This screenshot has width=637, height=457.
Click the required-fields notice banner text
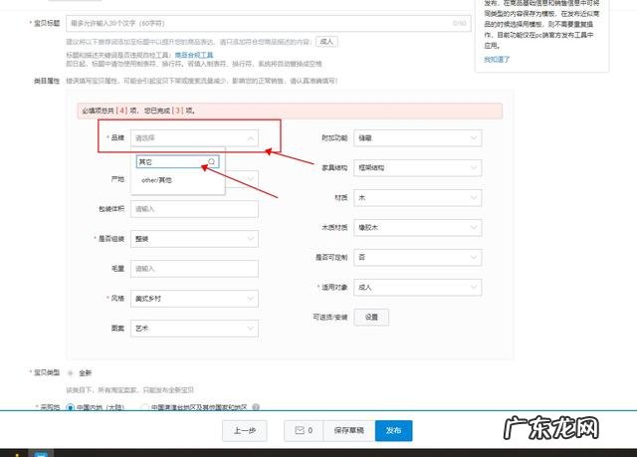point(138,111)
